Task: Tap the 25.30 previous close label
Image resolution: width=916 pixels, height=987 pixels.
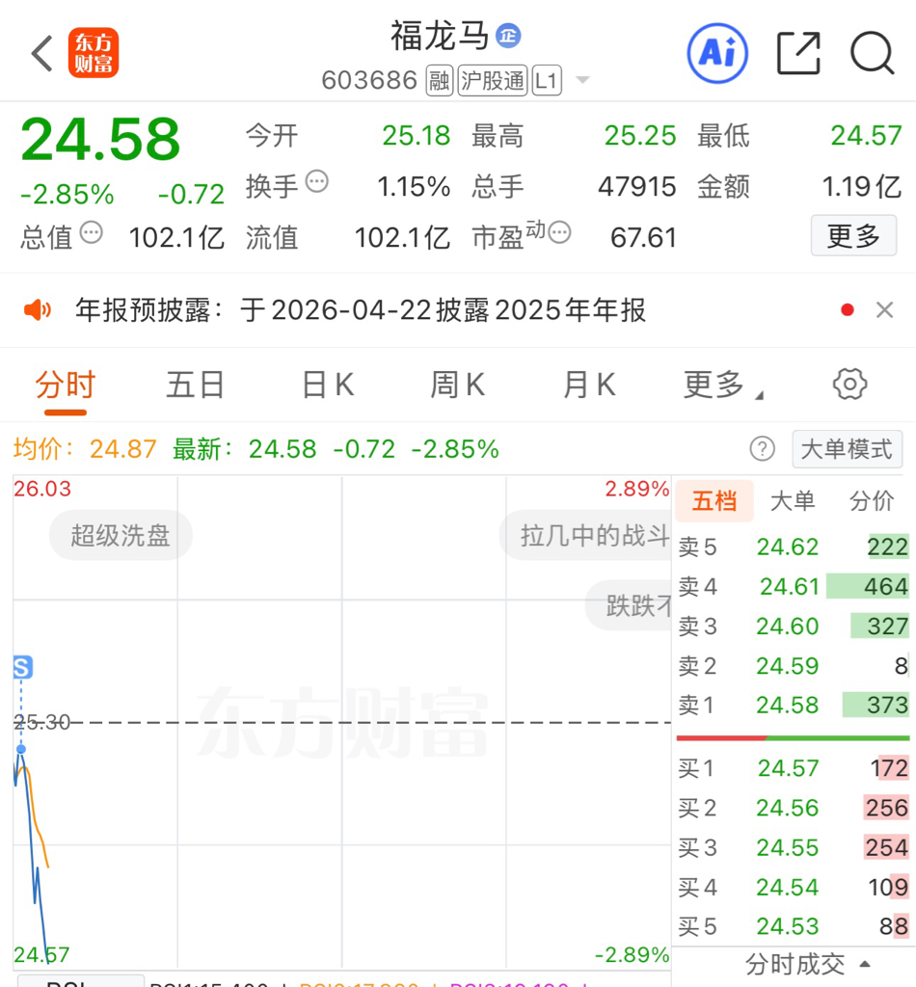Action: [42, 722]
